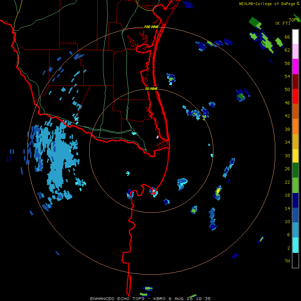The image size is (301, 301).
Task: Click the 10 legend value
Action: (x=287, y=221)
